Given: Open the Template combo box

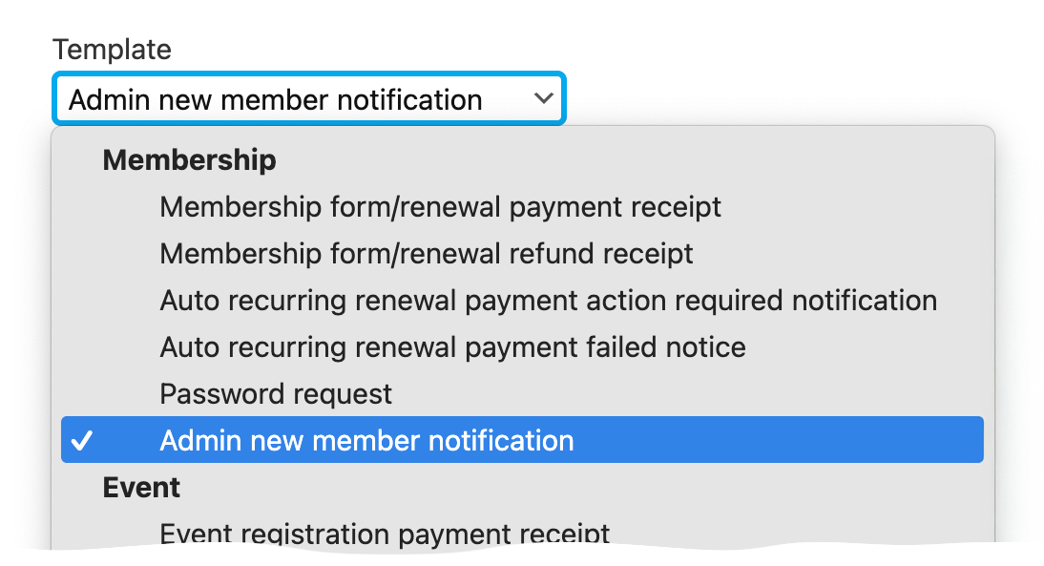Looking at the screenshot, I should pyautogui.click(x=309, y=98).
